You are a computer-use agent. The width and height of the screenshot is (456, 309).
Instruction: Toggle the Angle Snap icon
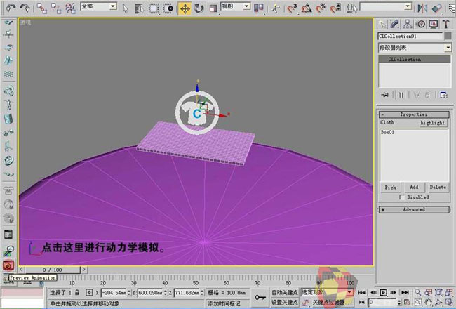[307, 8]
